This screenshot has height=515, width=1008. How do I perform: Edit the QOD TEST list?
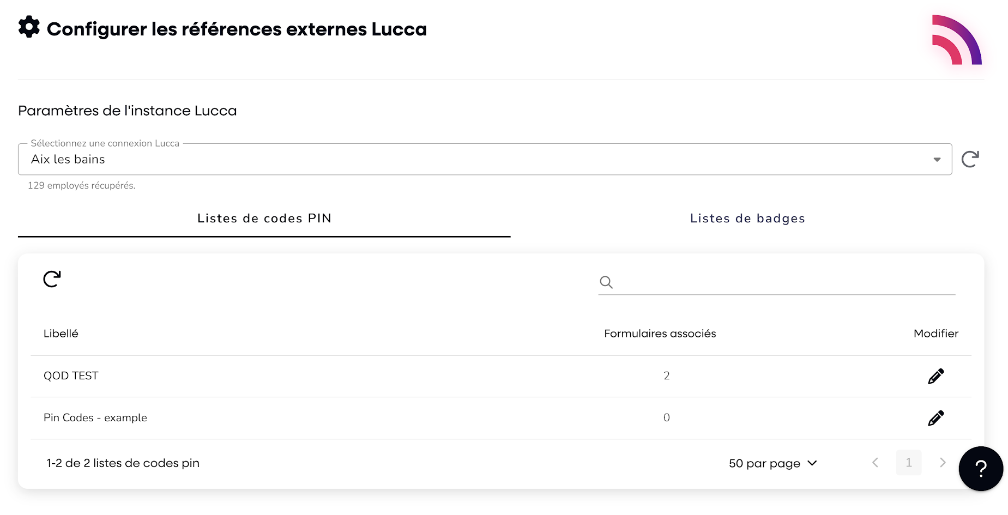935,376
